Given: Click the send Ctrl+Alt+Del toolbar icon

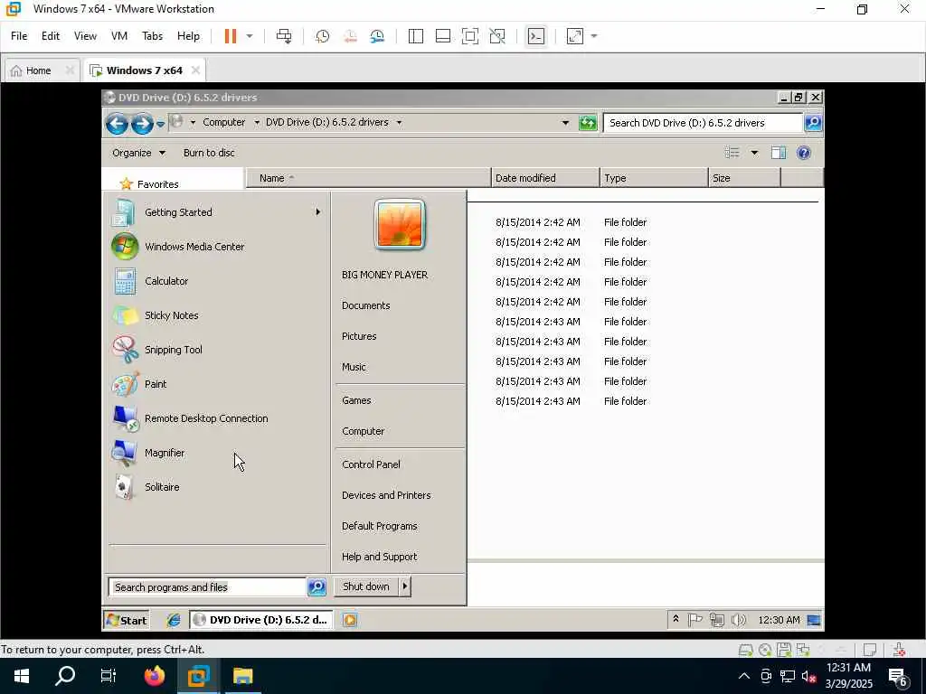Looking at the screenshot, I should (x=284, y=36).
